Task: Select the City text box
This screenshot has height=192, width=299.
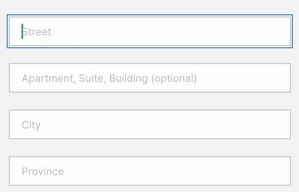Action: point(149,125)
